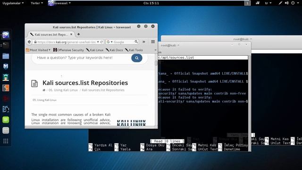This screenshot has height=170, width=302.
Task: Click the Kali sources.list Repositories page heading
Action: pyautogui.click(x=85, y=83)
